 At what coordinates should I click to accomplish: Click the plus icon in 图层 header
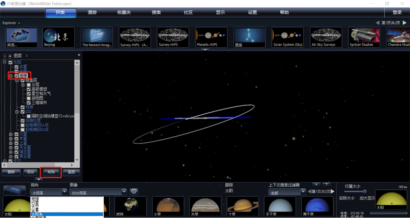10,56
